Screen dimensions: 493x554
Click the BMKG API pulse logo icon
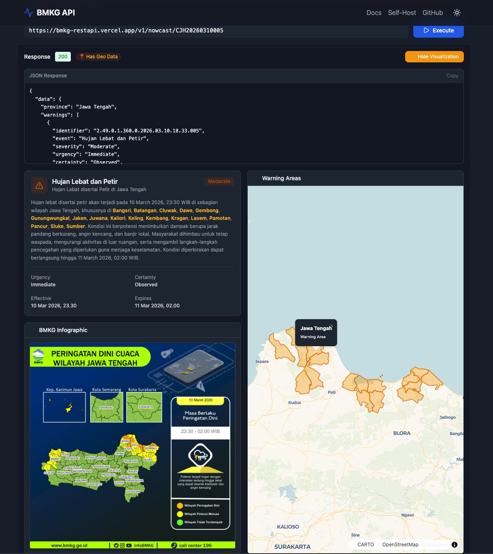(28, 13)
